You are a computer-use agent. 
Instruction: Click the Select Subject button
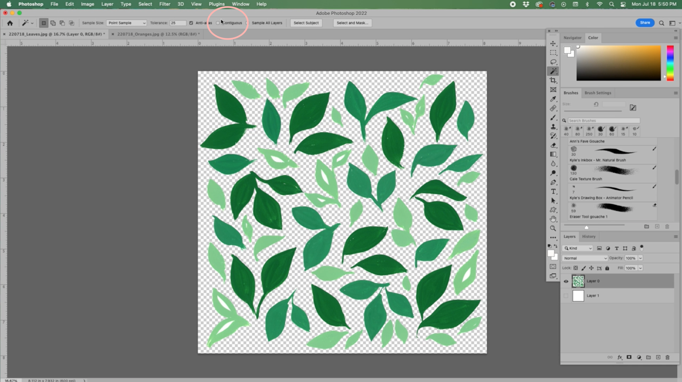pyautogui.click(x=306, y=23)
